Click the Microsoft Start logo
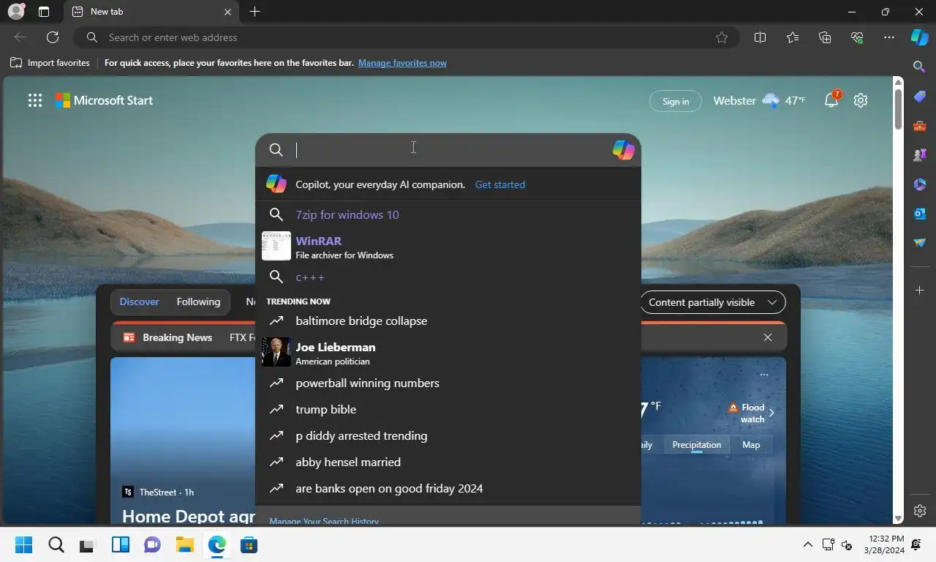The width and height of the screenshot is (936, 562). pos(104,101)
